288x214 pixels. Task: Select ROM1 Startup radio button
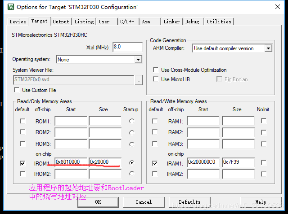click(x=131, y=121)
